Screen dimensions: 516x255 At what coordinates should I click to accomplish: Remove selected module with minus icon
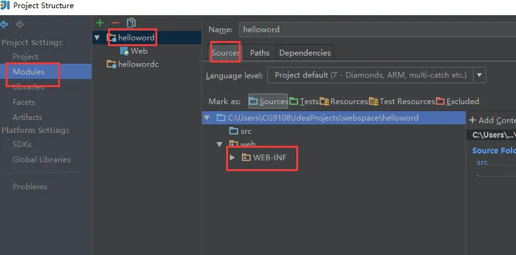115,23
